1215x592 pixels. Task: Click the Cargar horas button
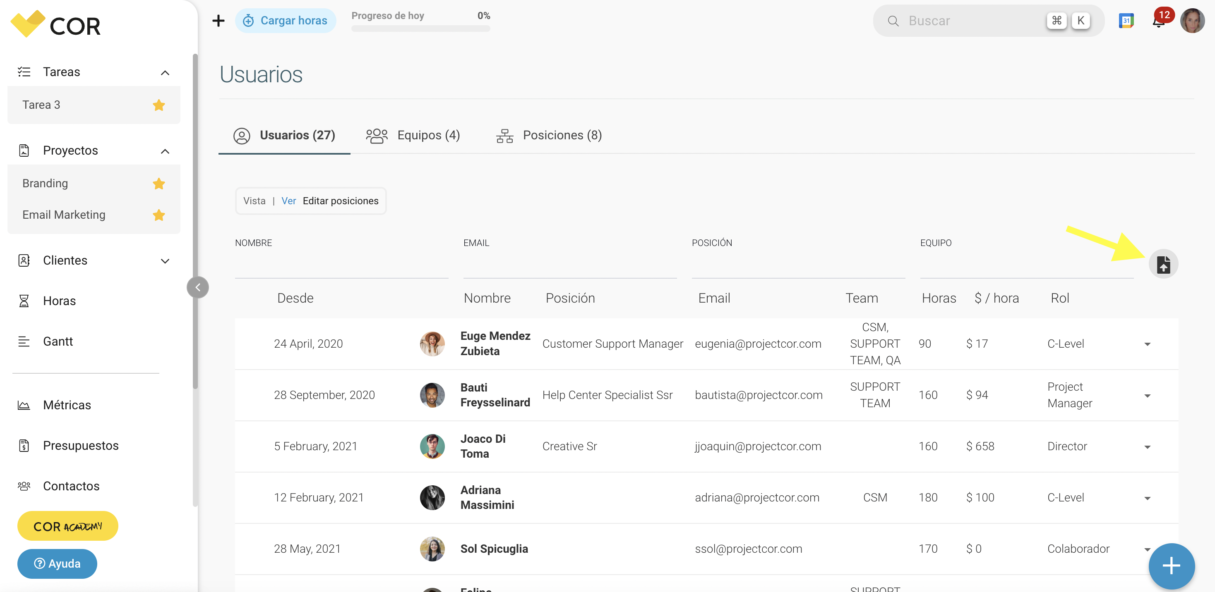click(x=286, y=21)
